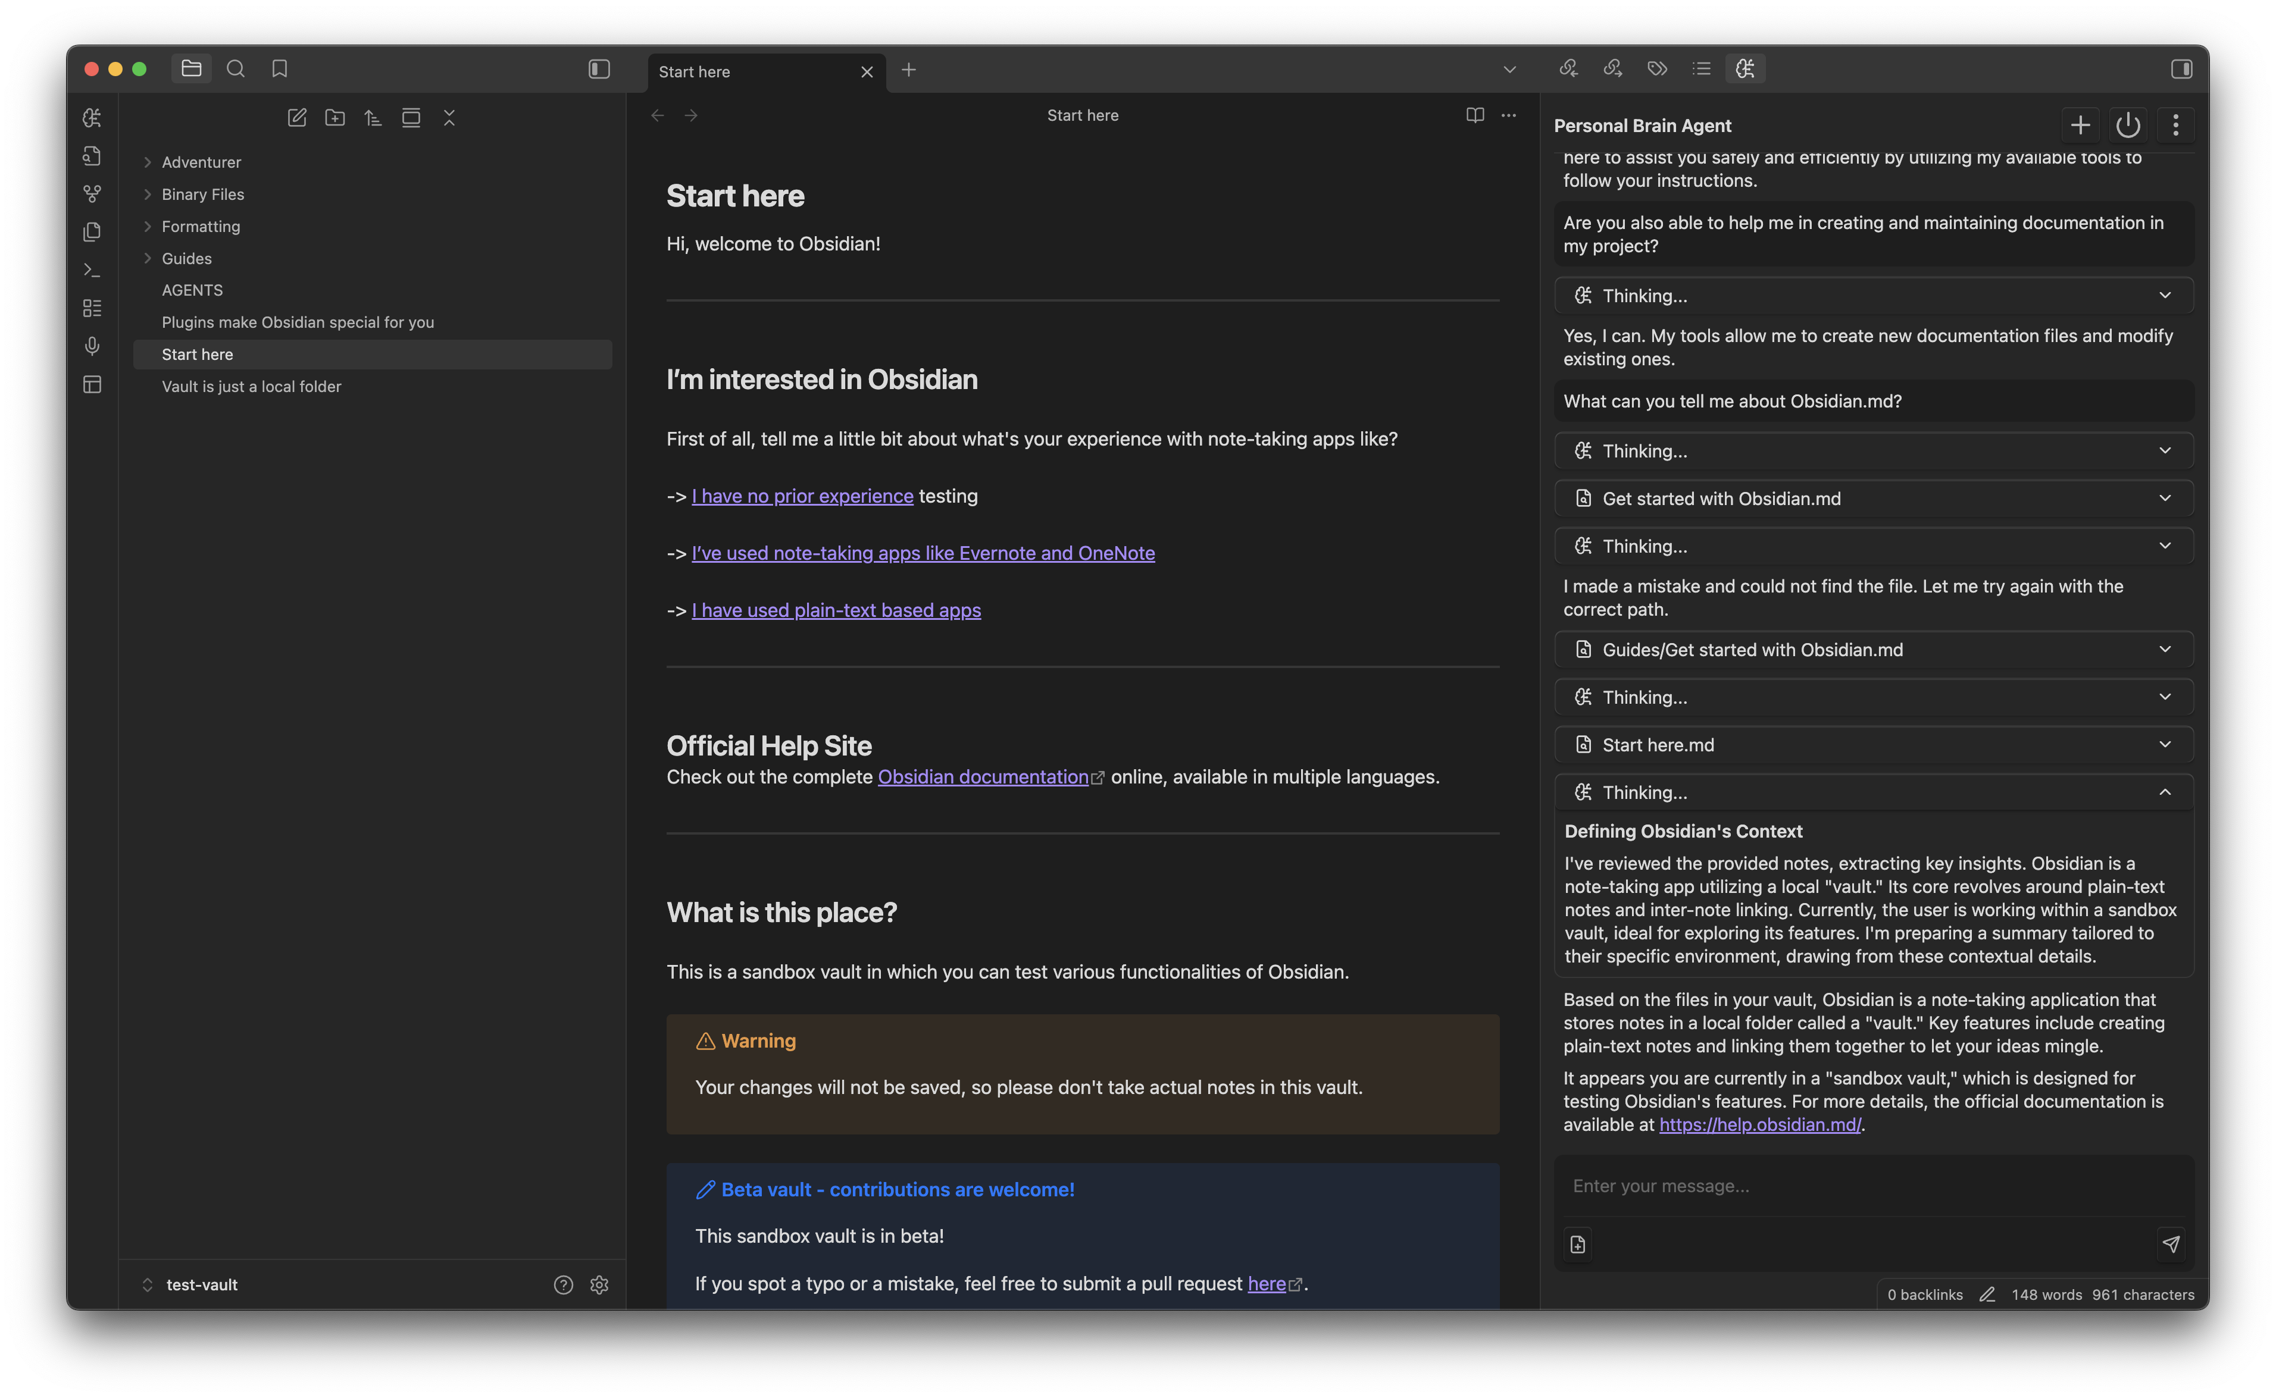This screenshot has height=1398, width=2276.
Task: Send the chat message with paper plane
Action: point(2171,1243)
